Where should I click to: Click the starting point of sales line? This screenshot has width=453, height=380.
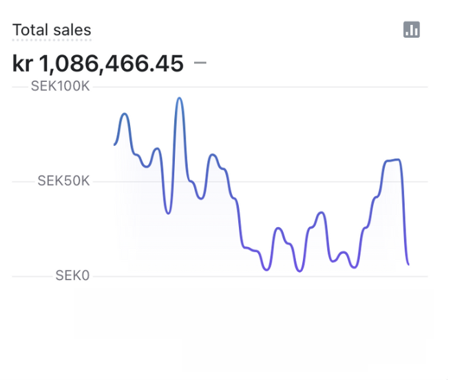coord(115,144)
